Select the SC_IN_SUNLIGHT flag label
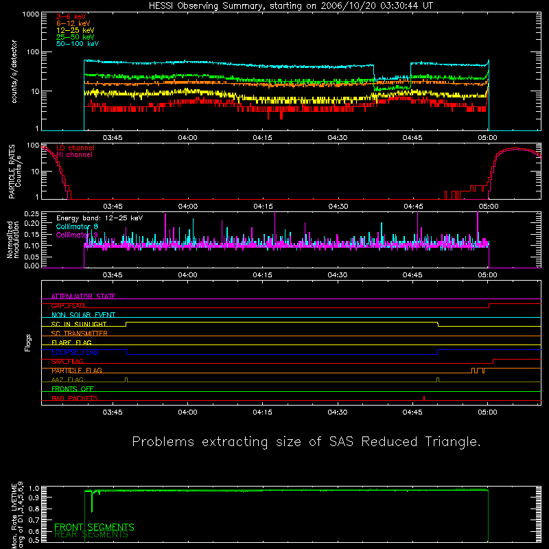 tap(79, 324)
